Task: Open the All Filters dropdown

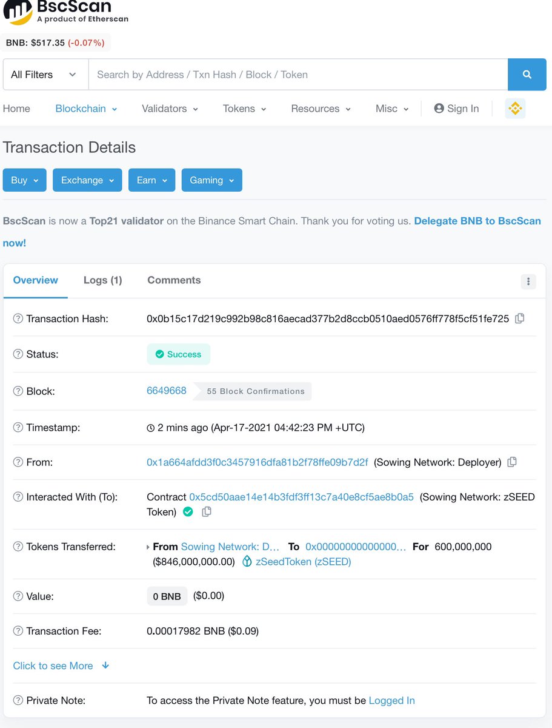Action: pyautogui.click(x=45, y=75)
